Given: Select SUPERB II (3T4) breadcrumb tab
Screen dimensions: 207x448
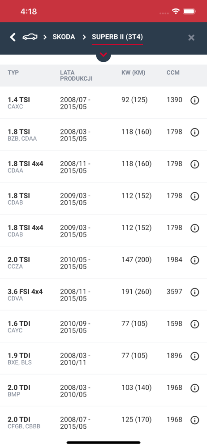Looking at the screenshot, I should [x=117, y=37].
